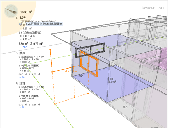Image resolution: width=169 pixels, height=128 pixels.
Task: Click the 'WD' label at the floor edge
Action: [81, 75]
